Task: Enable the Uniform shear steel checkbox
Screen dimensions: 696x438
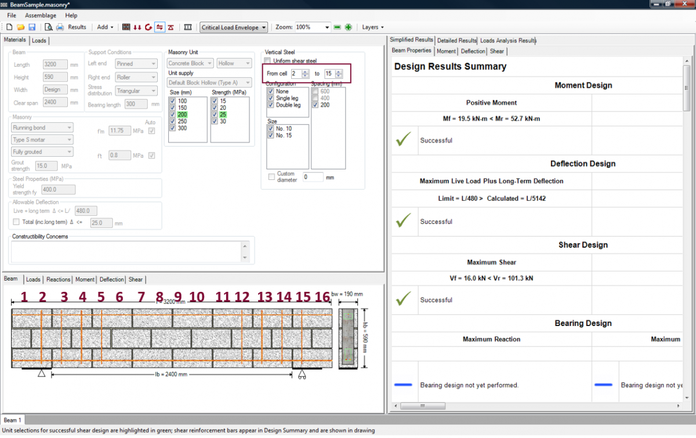Action: coord(267,61)
